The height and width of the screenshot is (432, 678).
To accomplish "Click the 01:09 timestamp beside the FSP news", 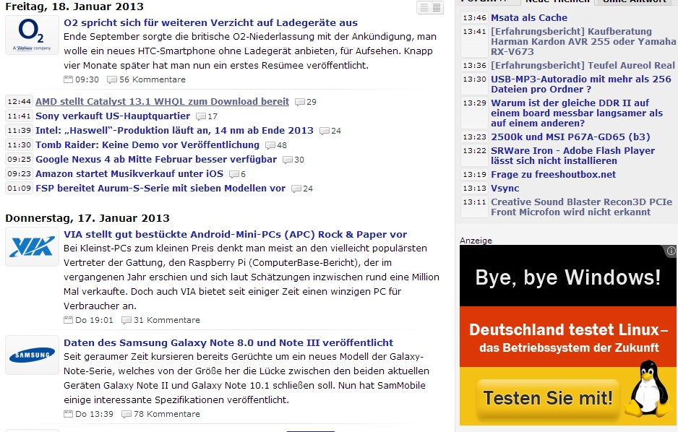I will (19, 189).
